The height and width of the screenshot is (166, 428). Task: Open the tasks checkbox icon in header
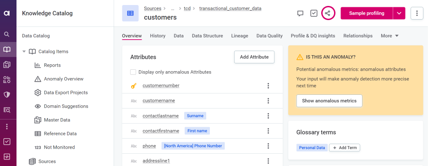(314, 13)
